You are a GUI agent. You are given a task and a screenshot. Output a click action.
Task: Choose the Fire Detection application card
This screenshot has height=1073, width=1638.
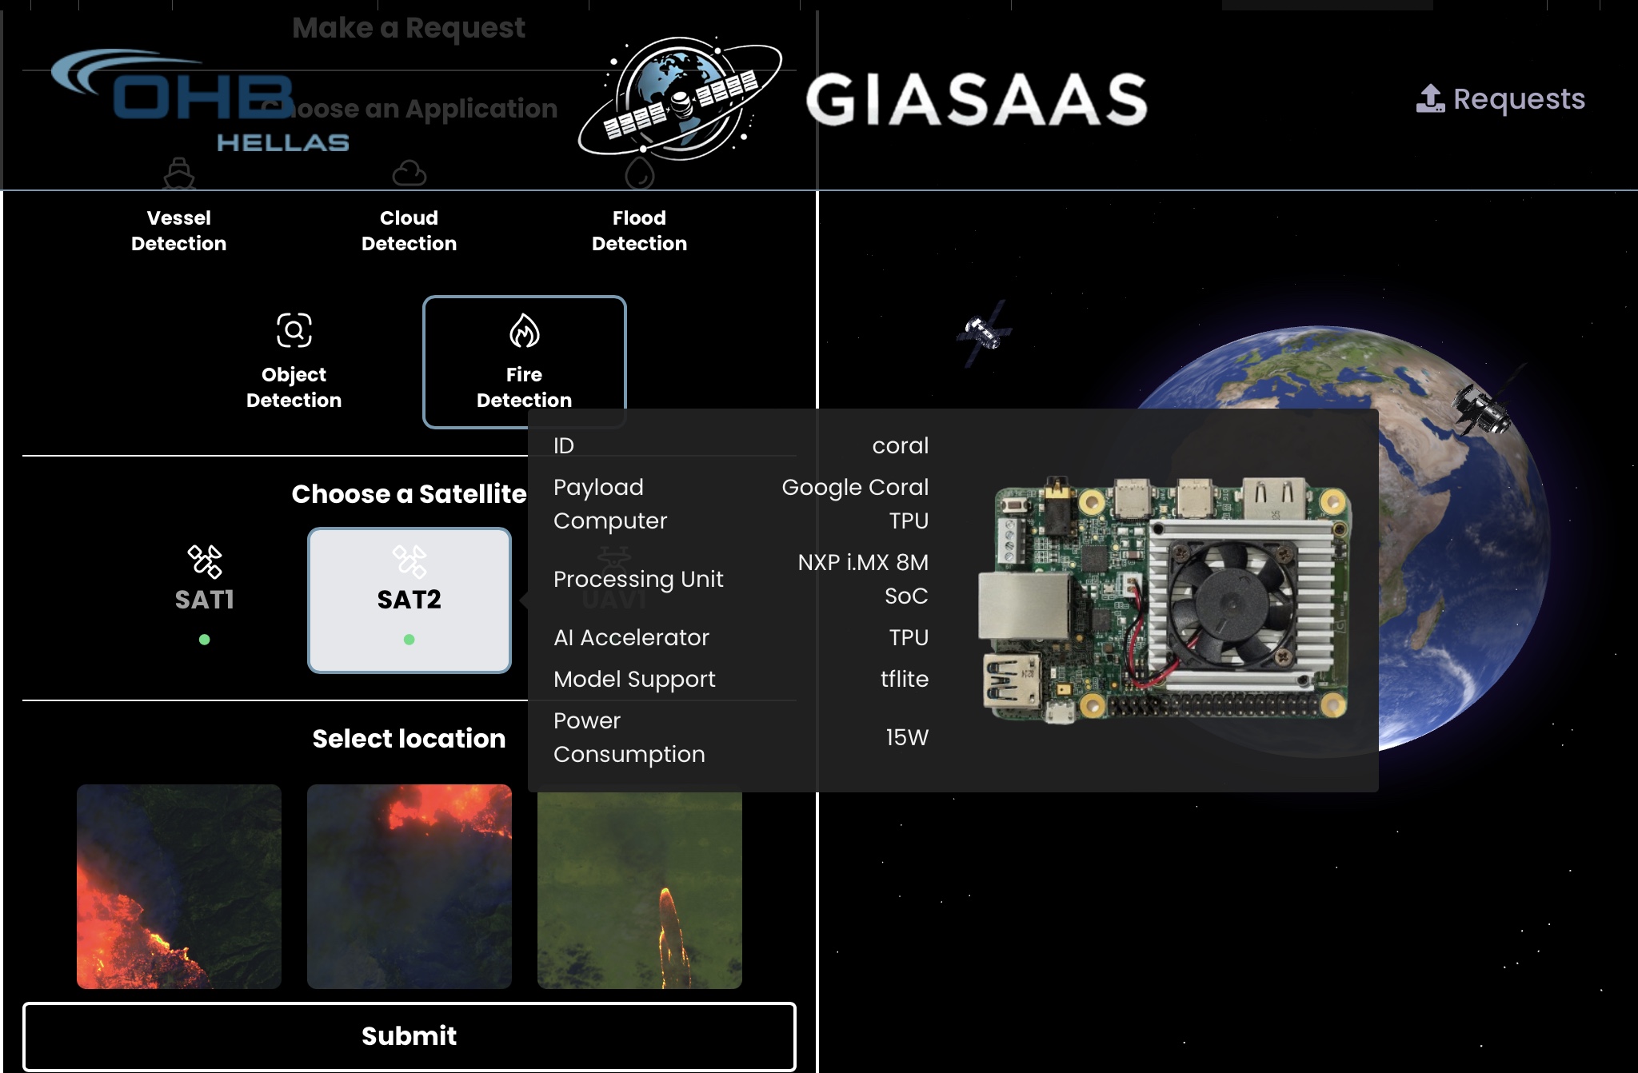pyautogui.click(x=524, y=362)
